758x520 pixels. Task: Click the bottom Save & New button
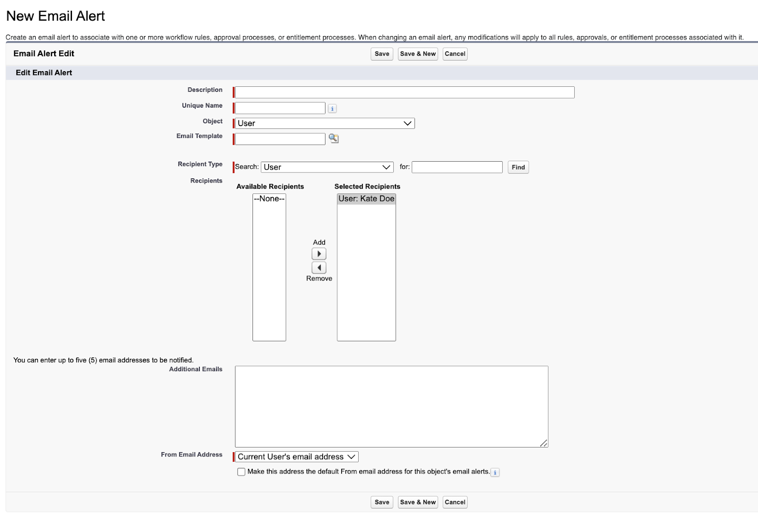[418, 502]
